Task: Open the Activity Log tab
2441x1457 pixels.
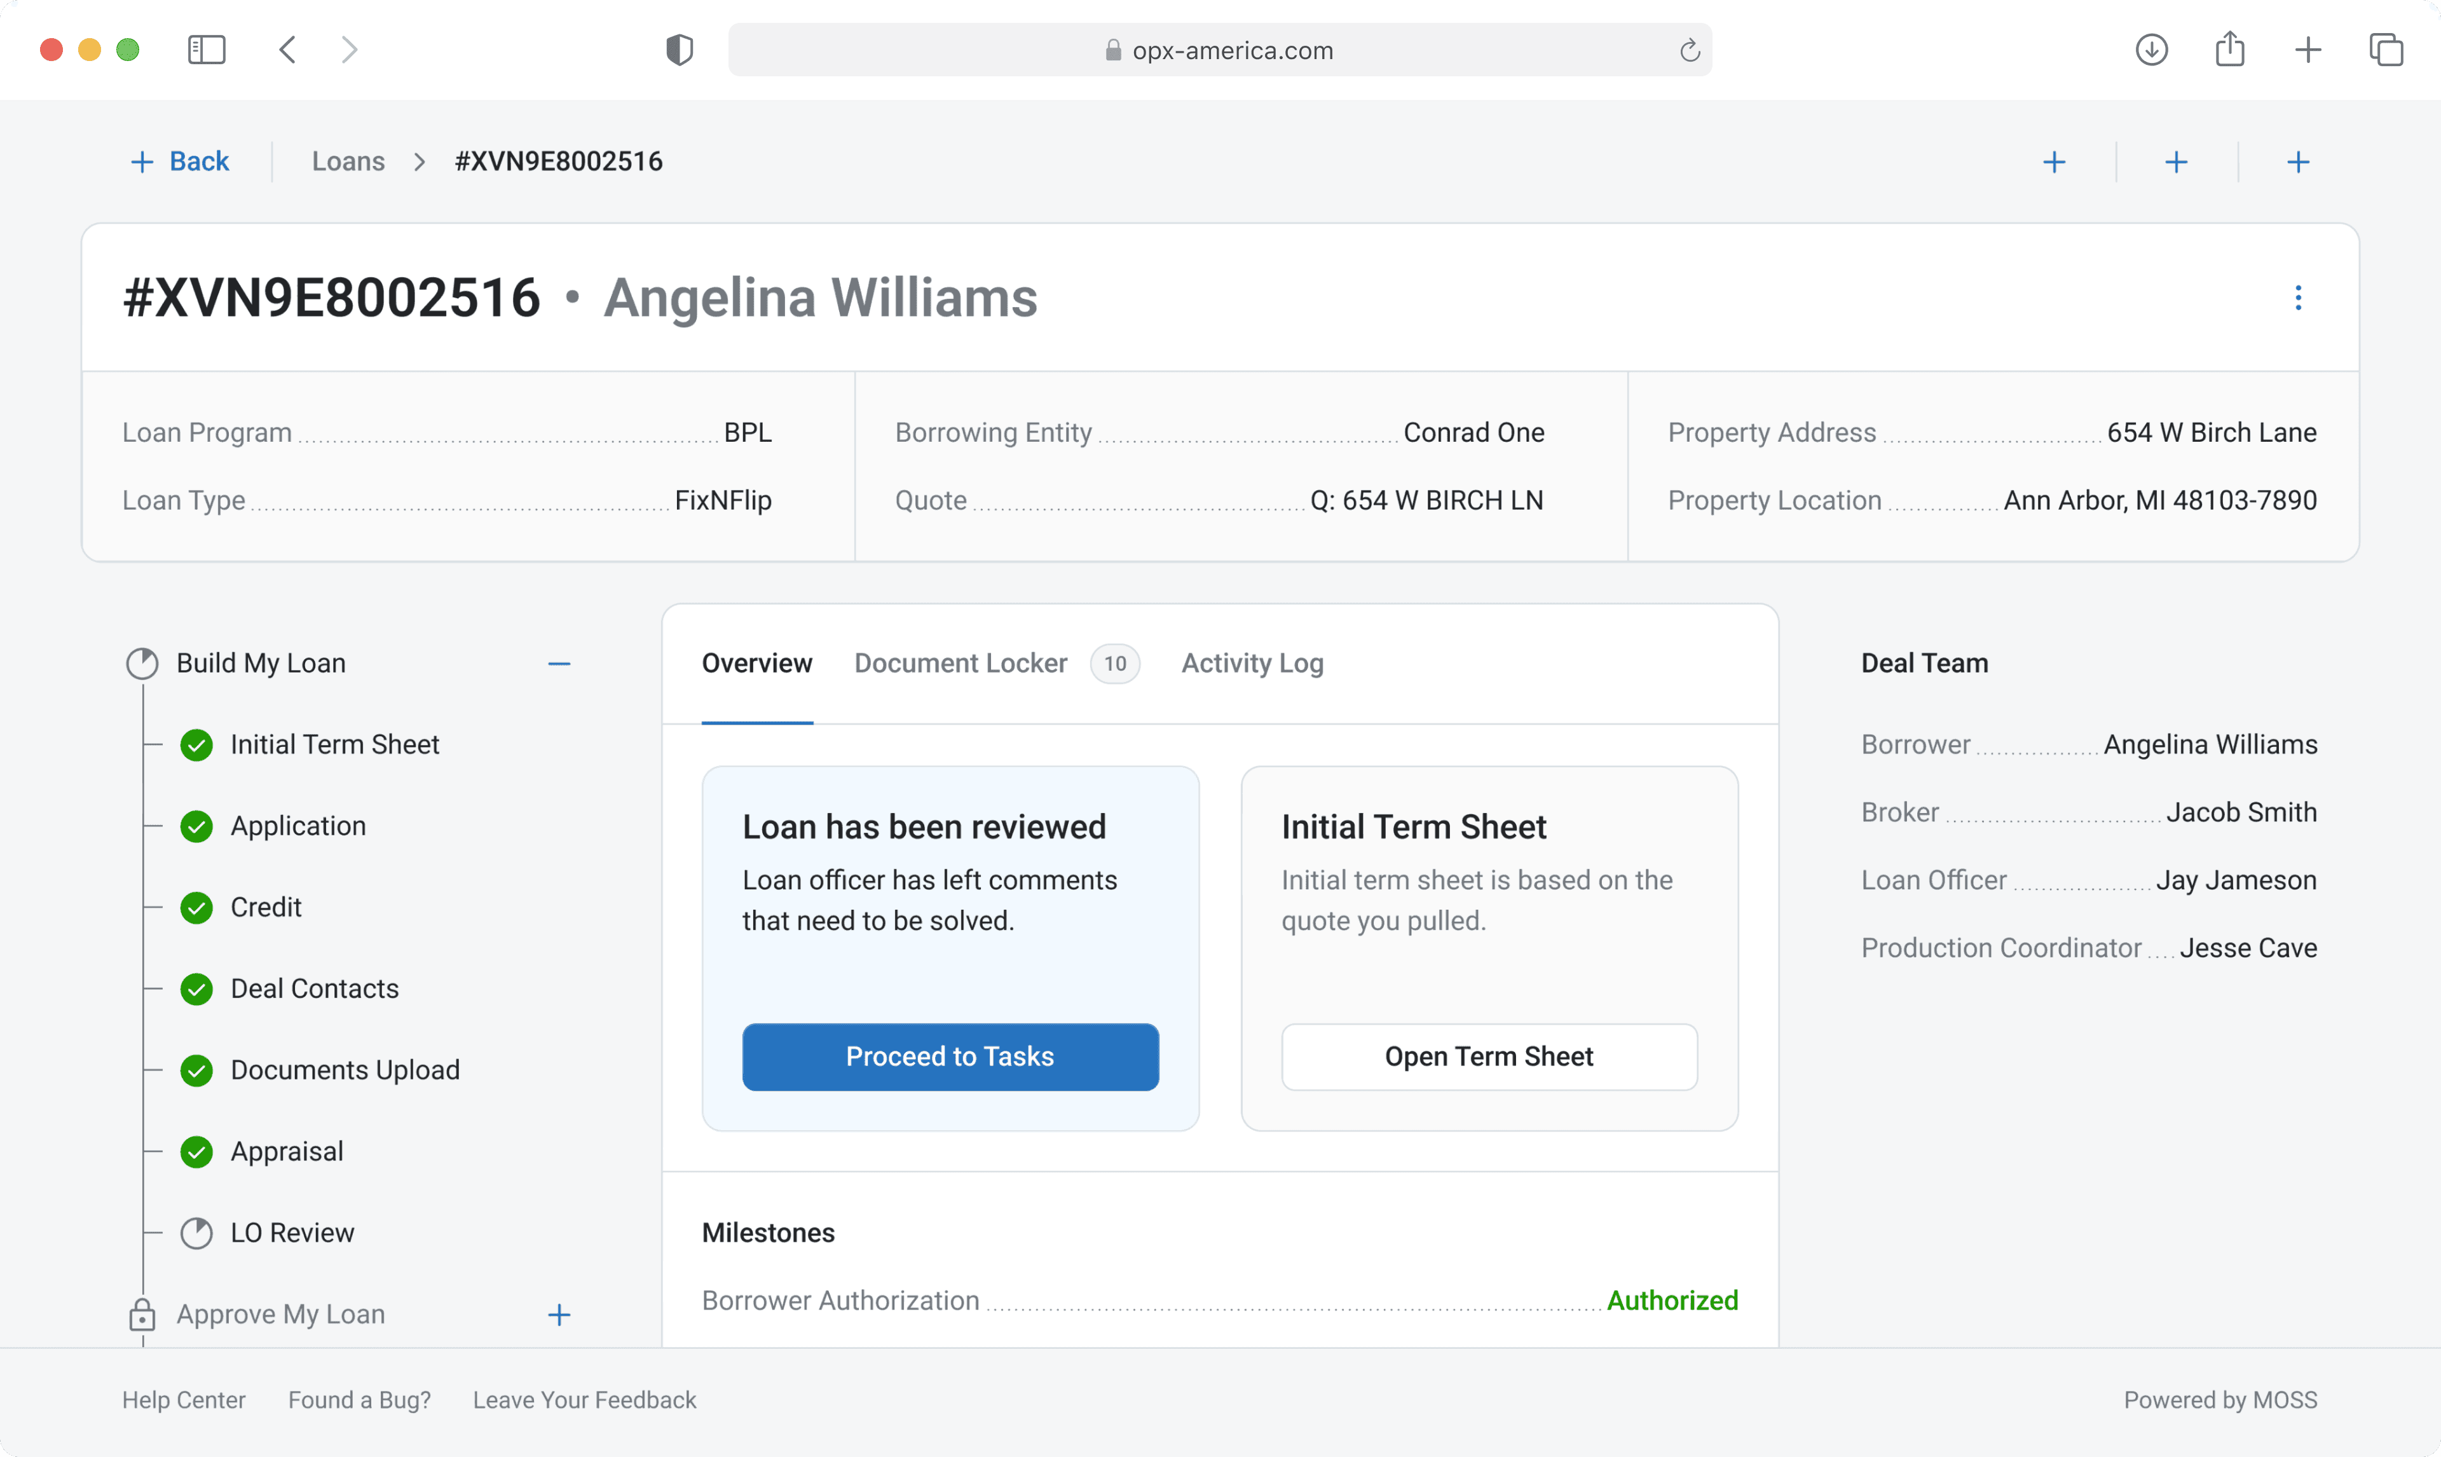Action: (1252, 664)
